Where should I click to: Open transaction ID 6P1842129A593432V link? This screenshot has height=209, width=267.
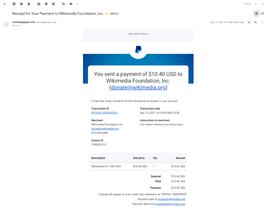tap(104, 113)
